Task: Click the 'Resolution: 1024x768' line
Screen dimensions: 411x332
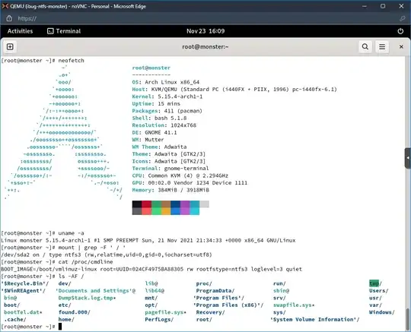Action: point(164,125)
